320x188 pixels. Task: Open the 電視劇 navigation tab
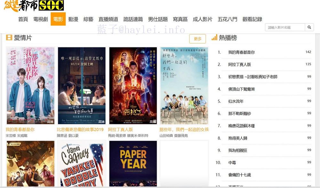pos(40,19)
